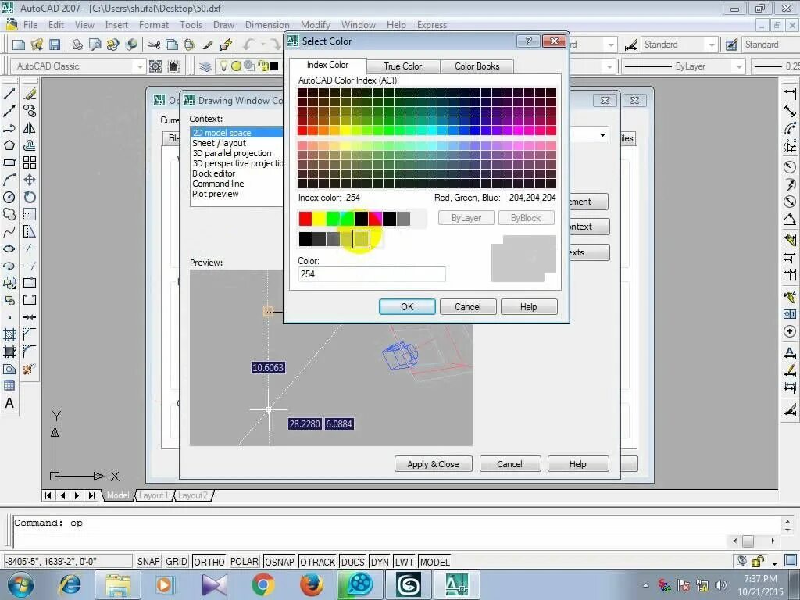Select the Hatch tool
The image size is (800, 600).
tap(9, 334)
